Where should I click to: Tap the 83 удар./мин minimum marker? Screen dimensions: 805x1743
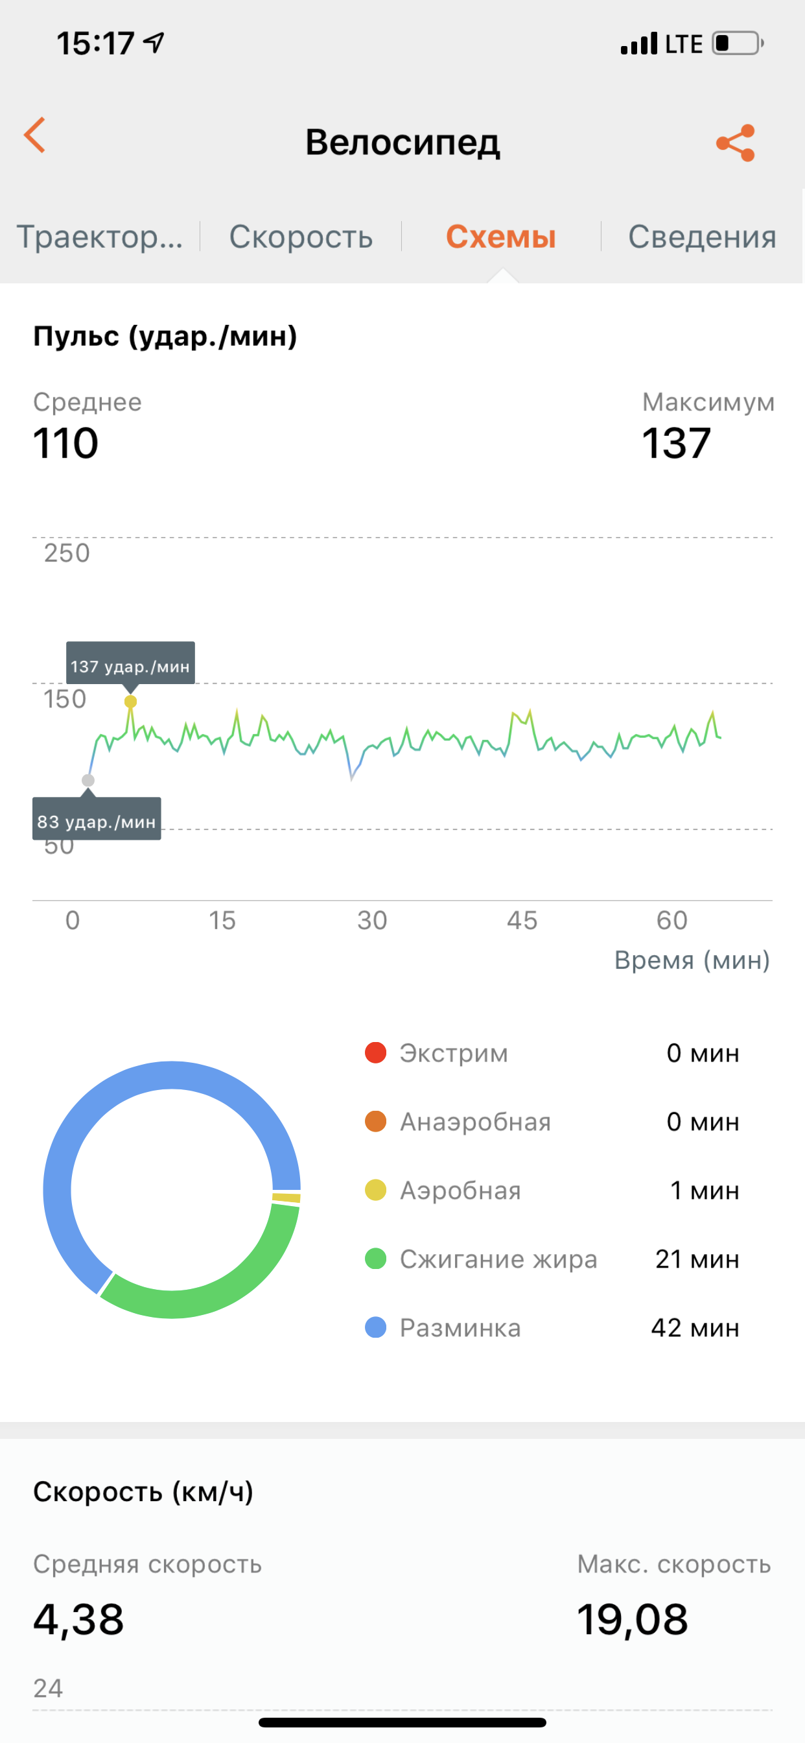(x=88, y=780)
